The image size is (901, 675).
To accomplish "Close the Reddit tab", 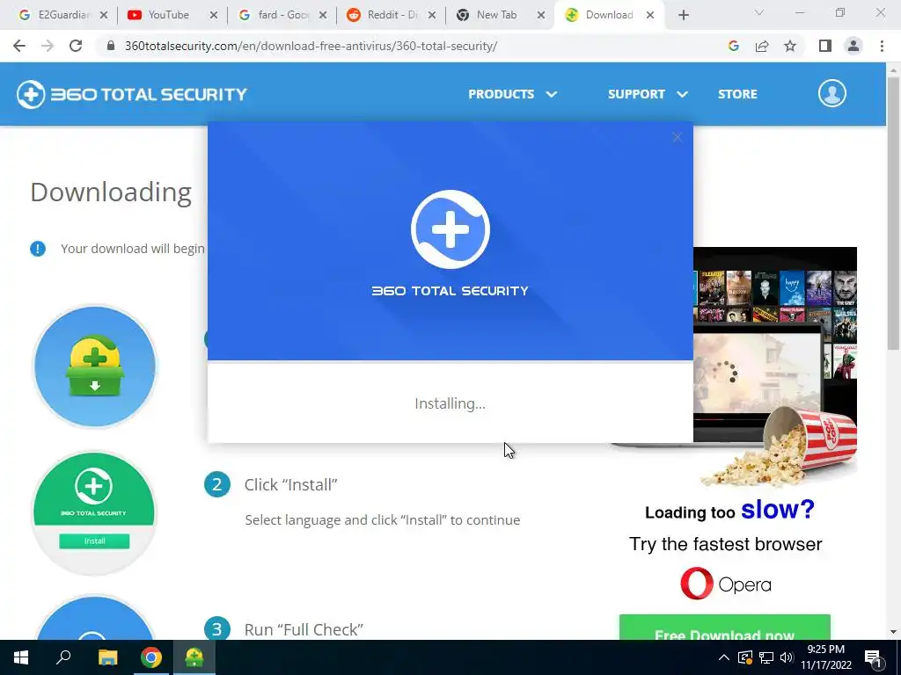I will click(432, 16).
